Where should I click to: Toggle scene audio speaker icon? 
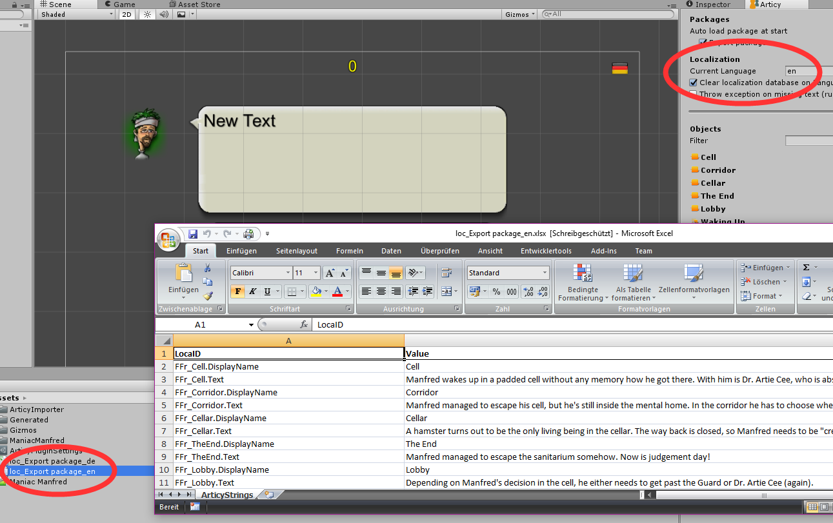coord(164,14)
